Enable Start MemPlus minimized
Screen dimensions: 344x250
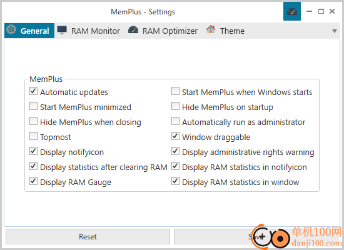[33, 106]
